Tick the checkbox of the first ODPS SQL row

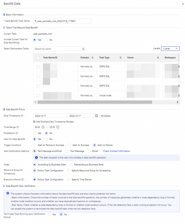[38, 67]
